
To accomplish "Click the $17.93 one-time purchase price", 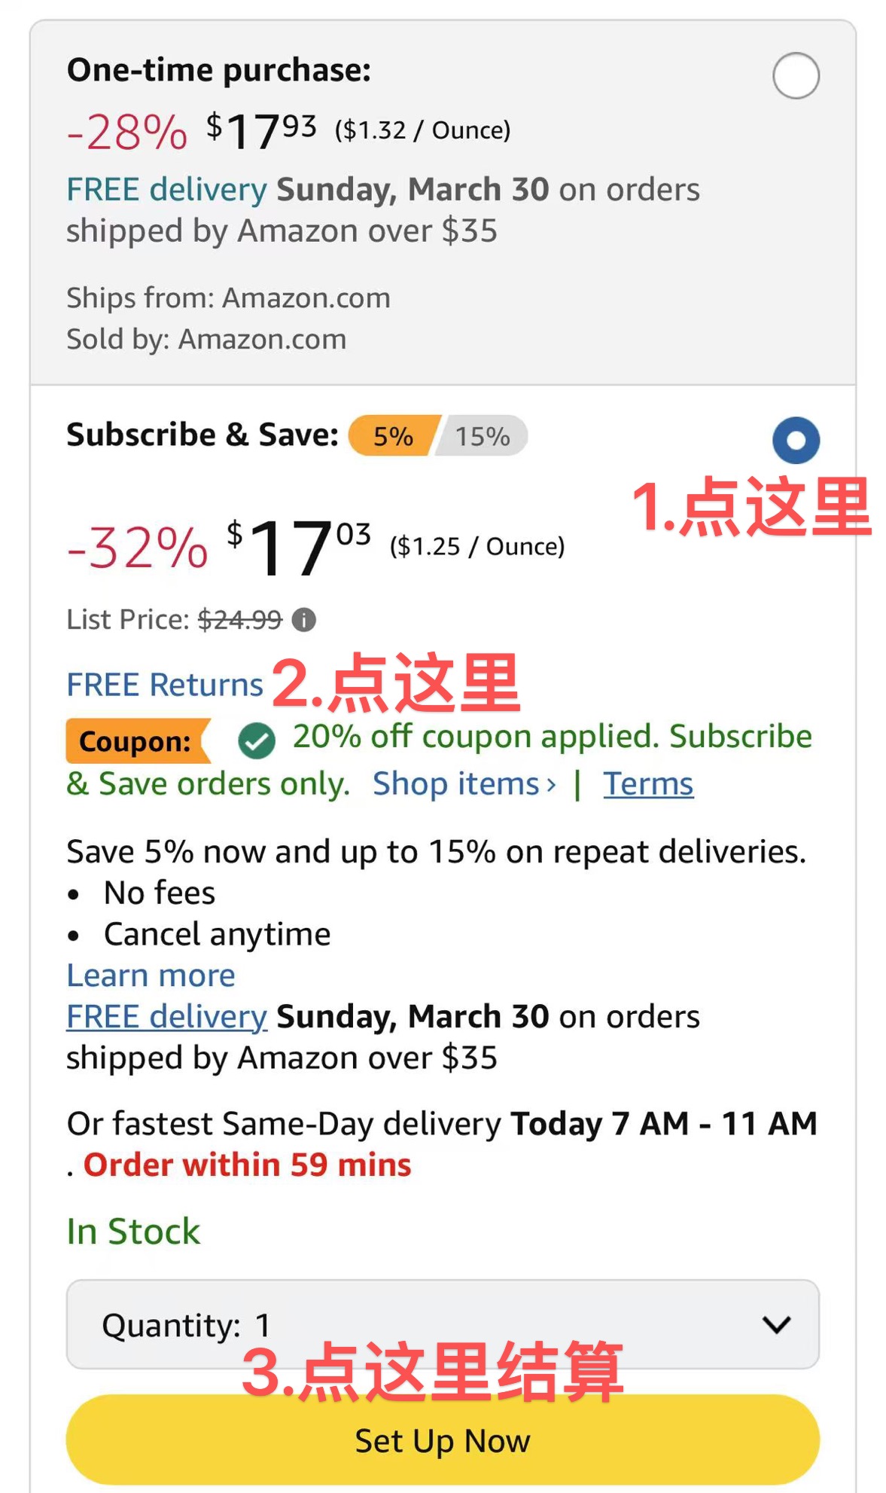I will coord(261,131).
